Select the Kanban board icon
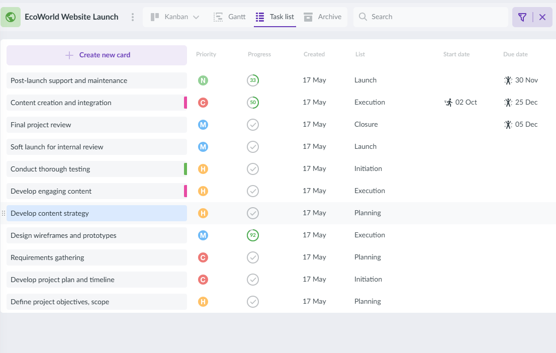The height and width of the screenshot is (353, 556). [154, 17]
